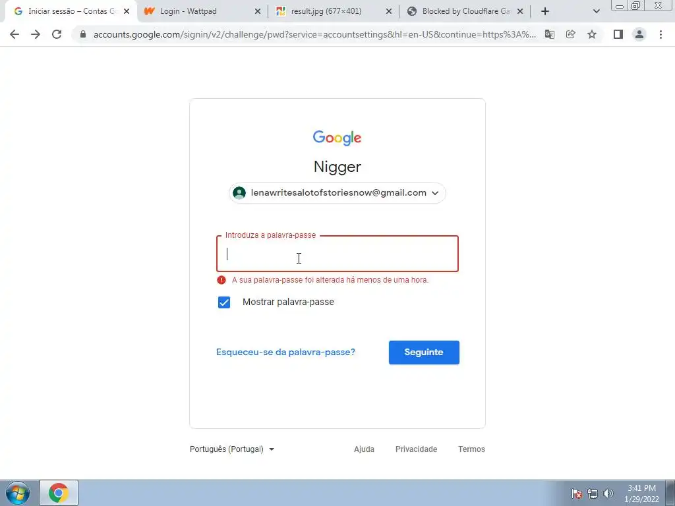Close the result.jpg tab
675x506 pixels.
coord(389,12)
